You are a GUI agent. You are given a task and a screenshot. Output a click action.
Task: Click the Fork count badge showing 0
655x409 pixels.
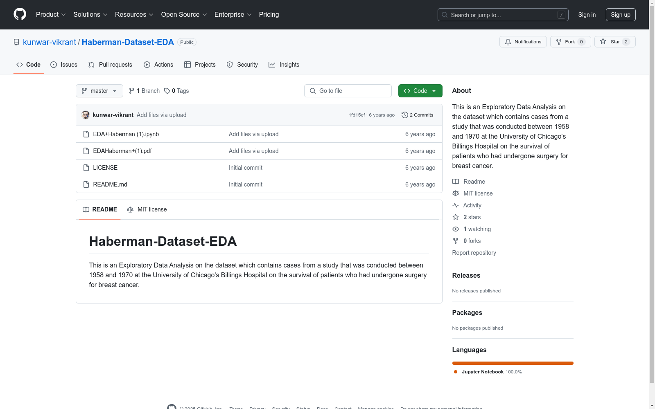[581, 42]
